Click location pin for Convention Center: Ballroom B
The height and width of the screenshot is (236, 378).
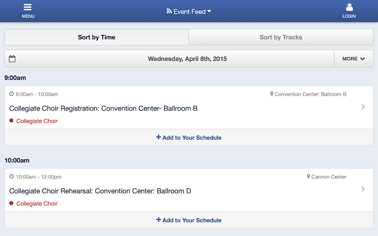[272, 94]
